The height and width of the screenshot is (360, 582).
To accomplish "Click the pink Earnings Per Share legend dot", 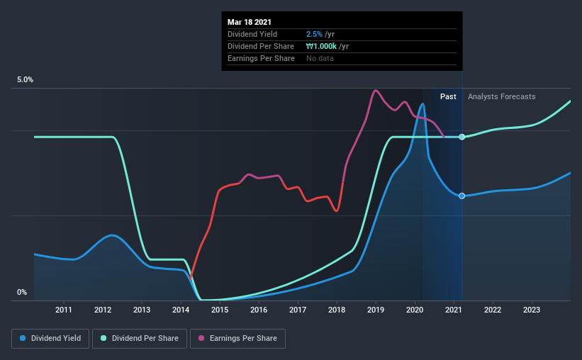I will point(201,338).
